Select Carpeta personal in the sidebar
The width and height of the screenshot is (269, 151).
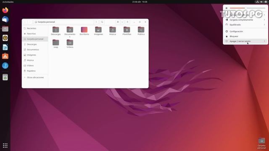(x=35, y=39)
